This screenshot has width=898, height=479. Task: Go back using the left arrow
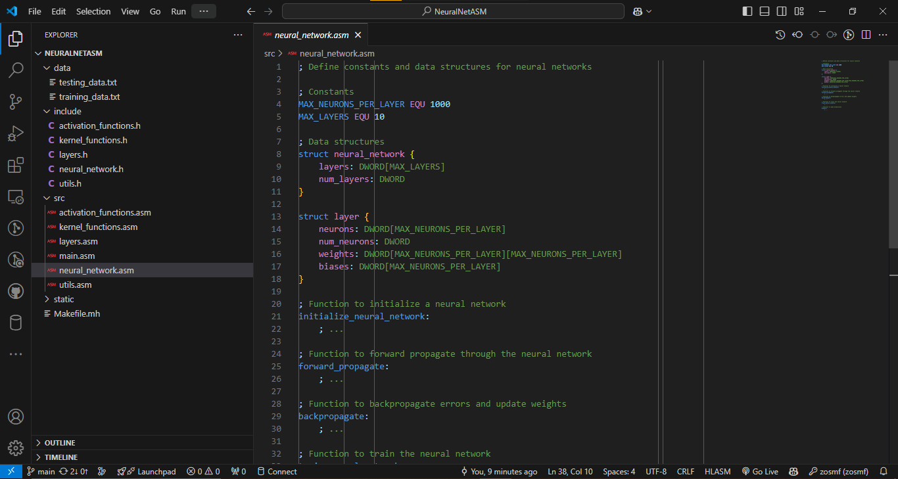pyautogui.click(x=250, y=11)
